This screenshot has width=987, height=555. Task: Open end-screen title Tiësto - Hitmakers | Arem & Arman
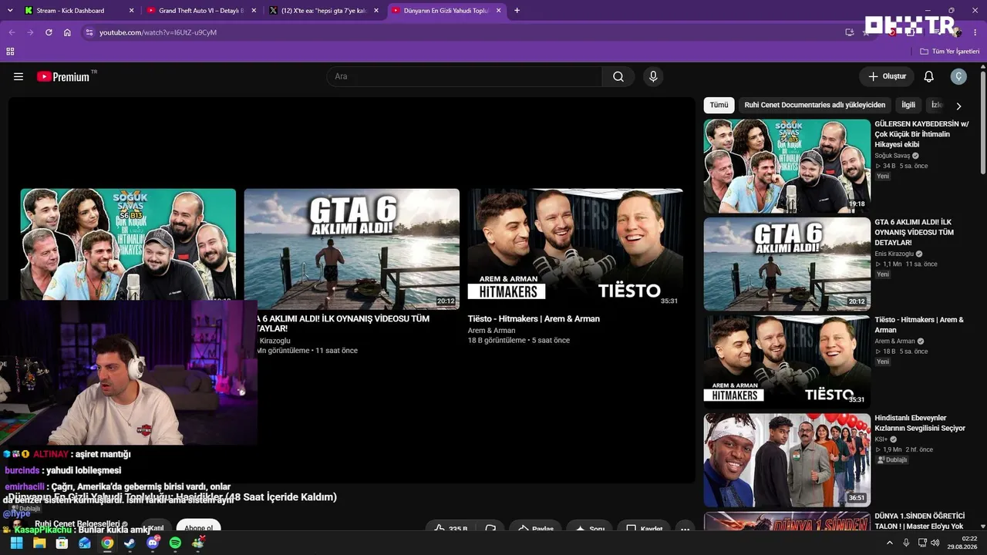[534, 318]
